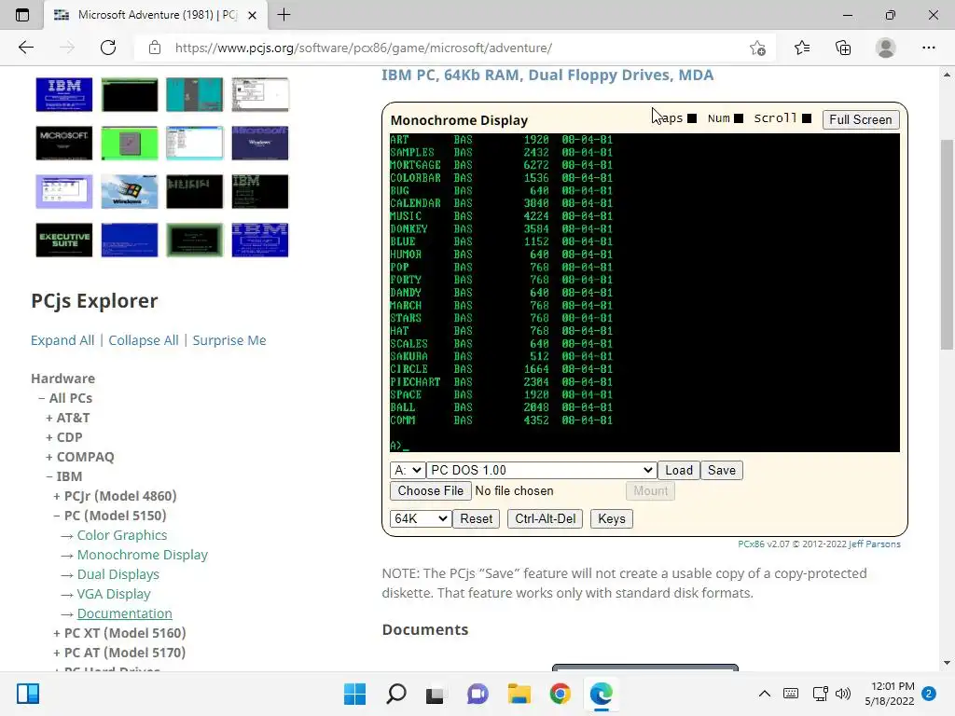Open the network tray icon
The image size is (955, 716).
pyautogui.click(x=820, y=694)
